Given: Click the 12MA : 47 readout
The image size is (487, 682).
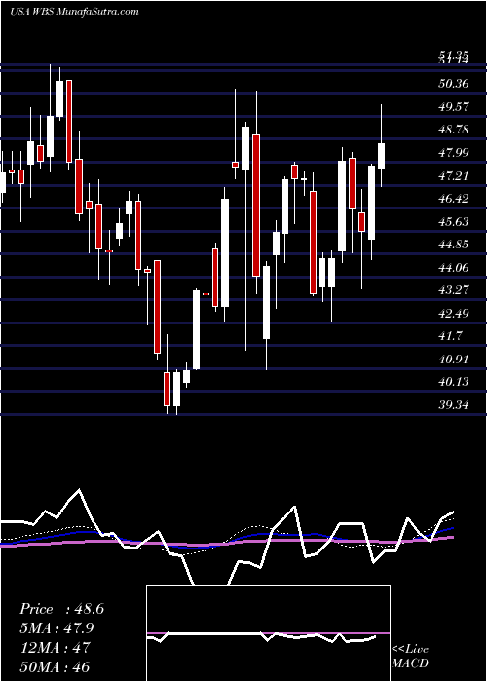Looking at the screenshot, I should point(55,647).
